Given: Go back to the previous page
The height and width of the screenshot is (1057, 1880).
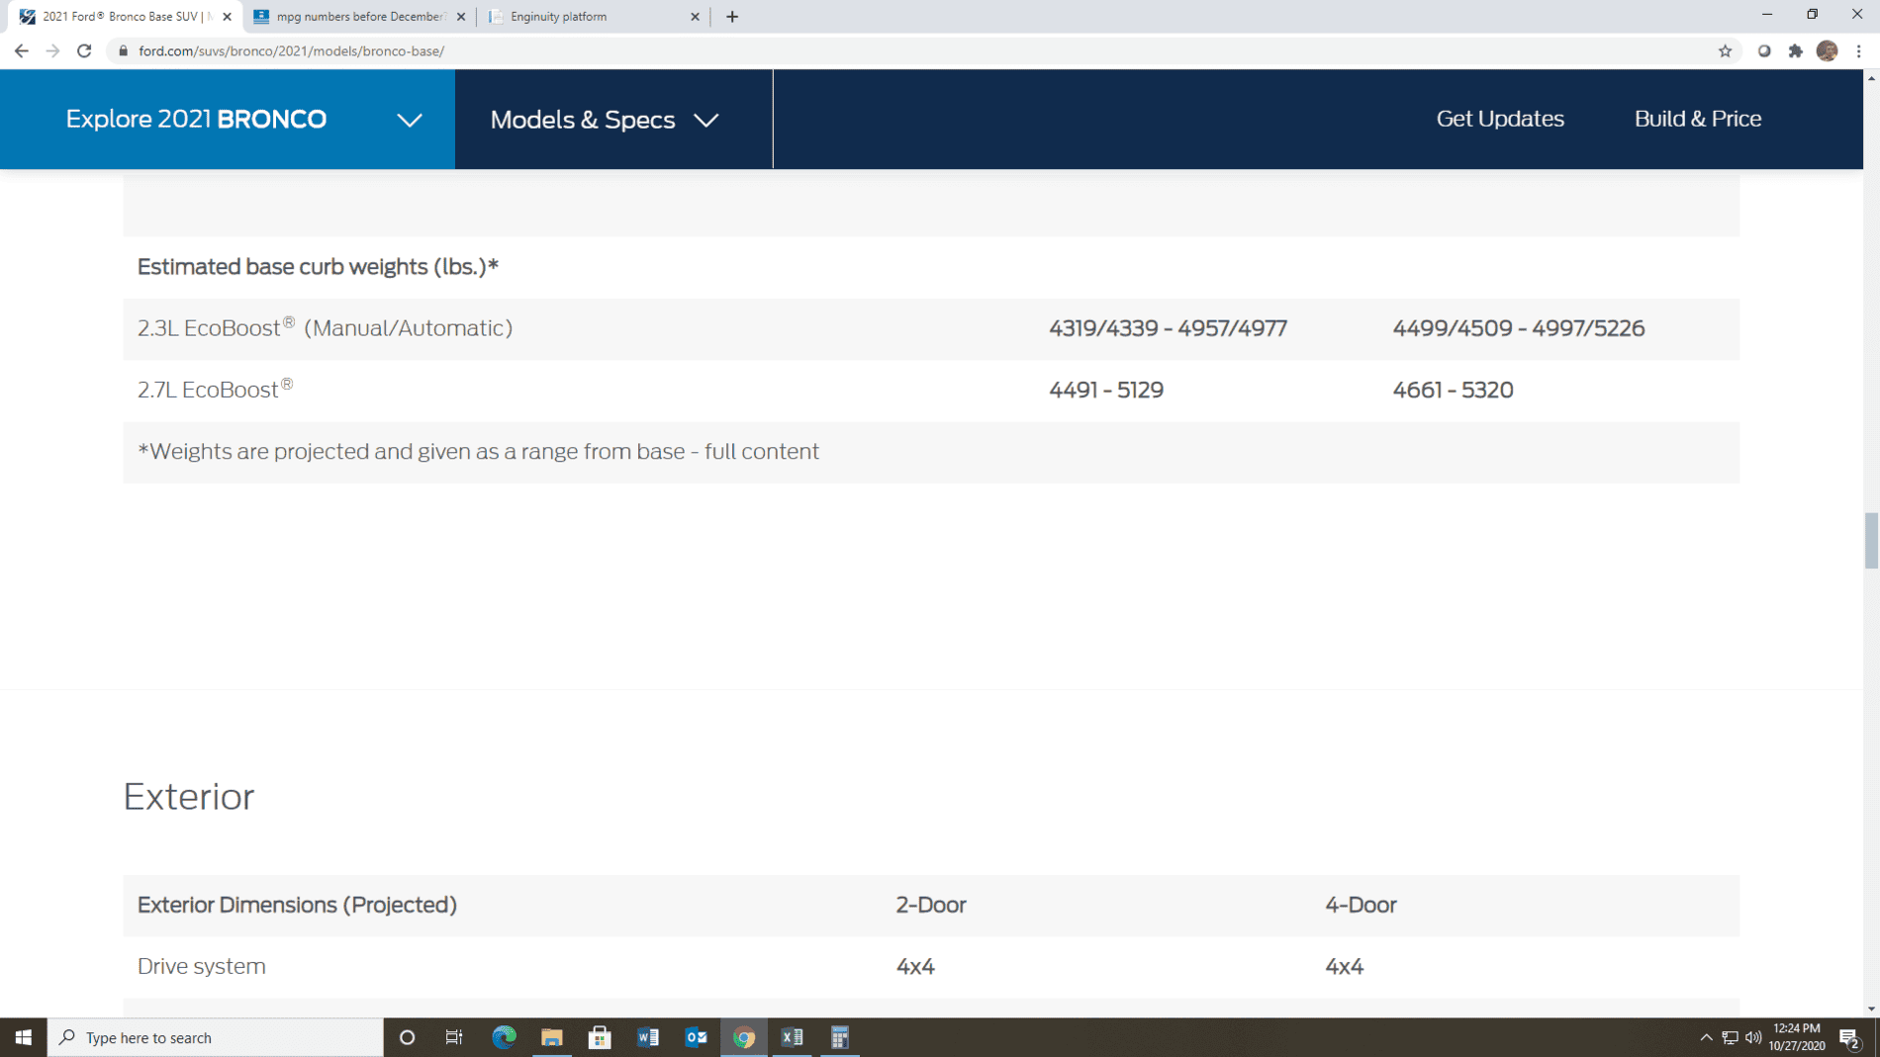Looking at the screenshot, I should pos(22,50).
